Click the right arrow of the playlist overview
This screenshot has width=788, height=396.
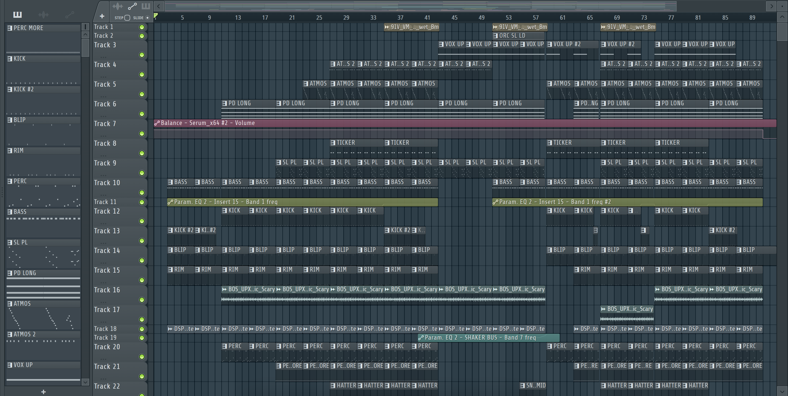click(x=772, y=6)
